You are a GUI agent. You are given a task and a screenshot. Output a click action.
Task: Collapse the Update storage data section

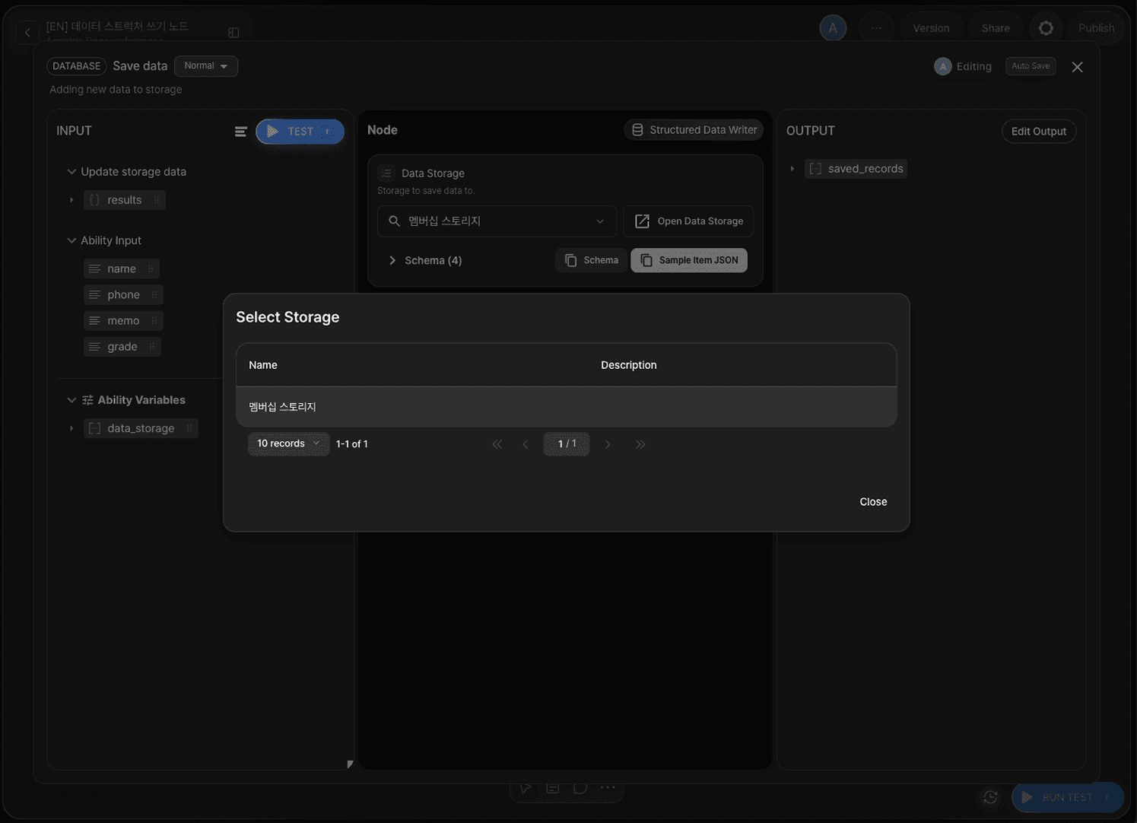point(71,172)
